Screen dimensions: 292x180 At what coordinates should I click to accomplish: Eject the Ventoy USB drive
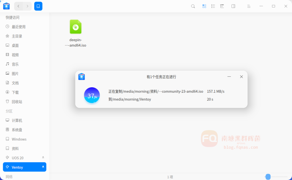(x=43, y=167)
